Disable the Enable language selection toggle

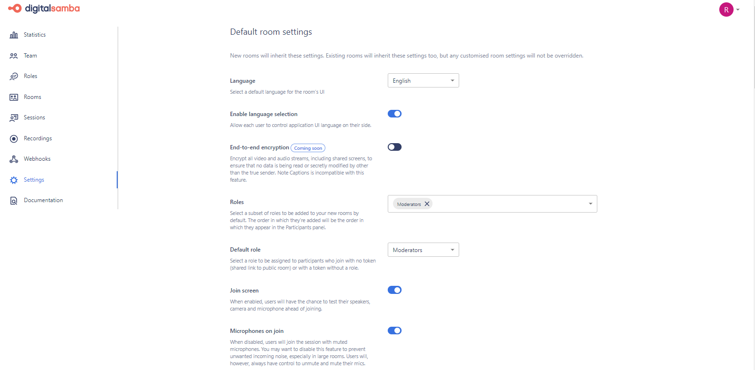coord(394,114)
